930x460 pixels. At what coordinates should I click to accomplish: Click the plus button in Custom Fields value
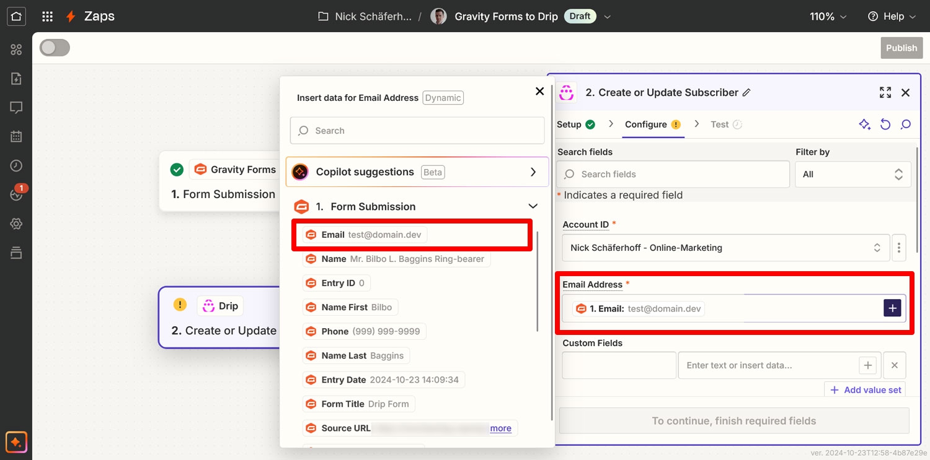coord(868,365)
